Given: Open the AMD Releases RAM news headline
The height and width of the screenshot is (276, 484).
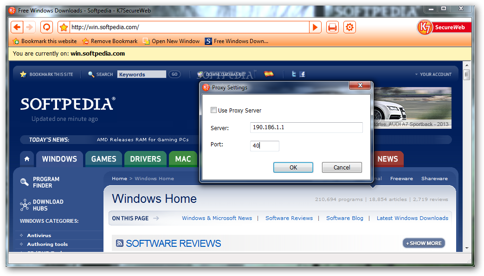Looking at the screenshot, I should click(142, 139).
